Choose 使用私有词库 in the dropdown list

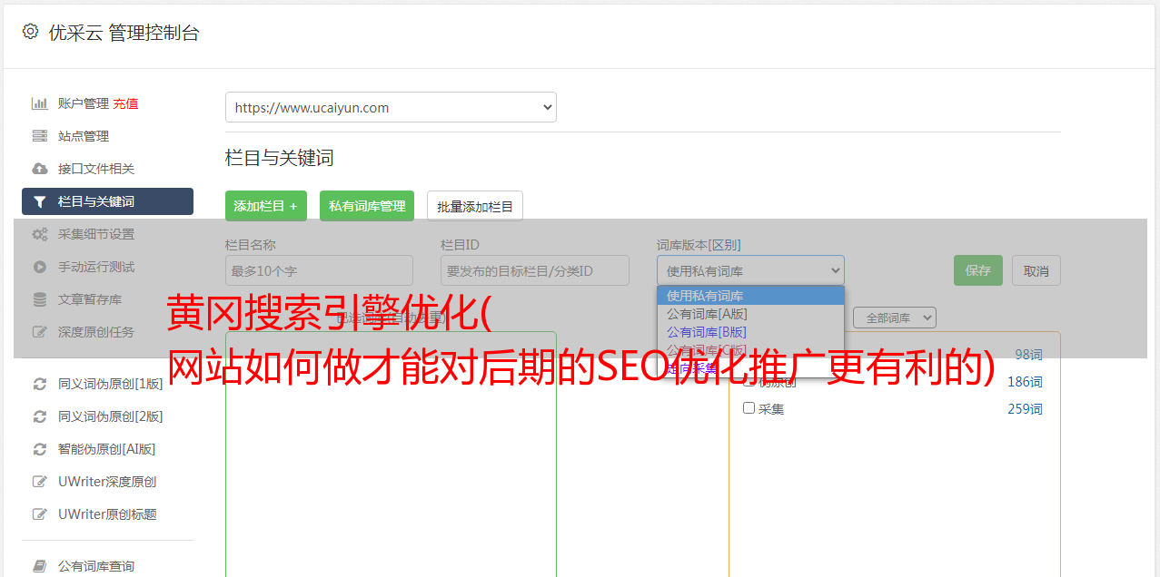tap(750, 296)
